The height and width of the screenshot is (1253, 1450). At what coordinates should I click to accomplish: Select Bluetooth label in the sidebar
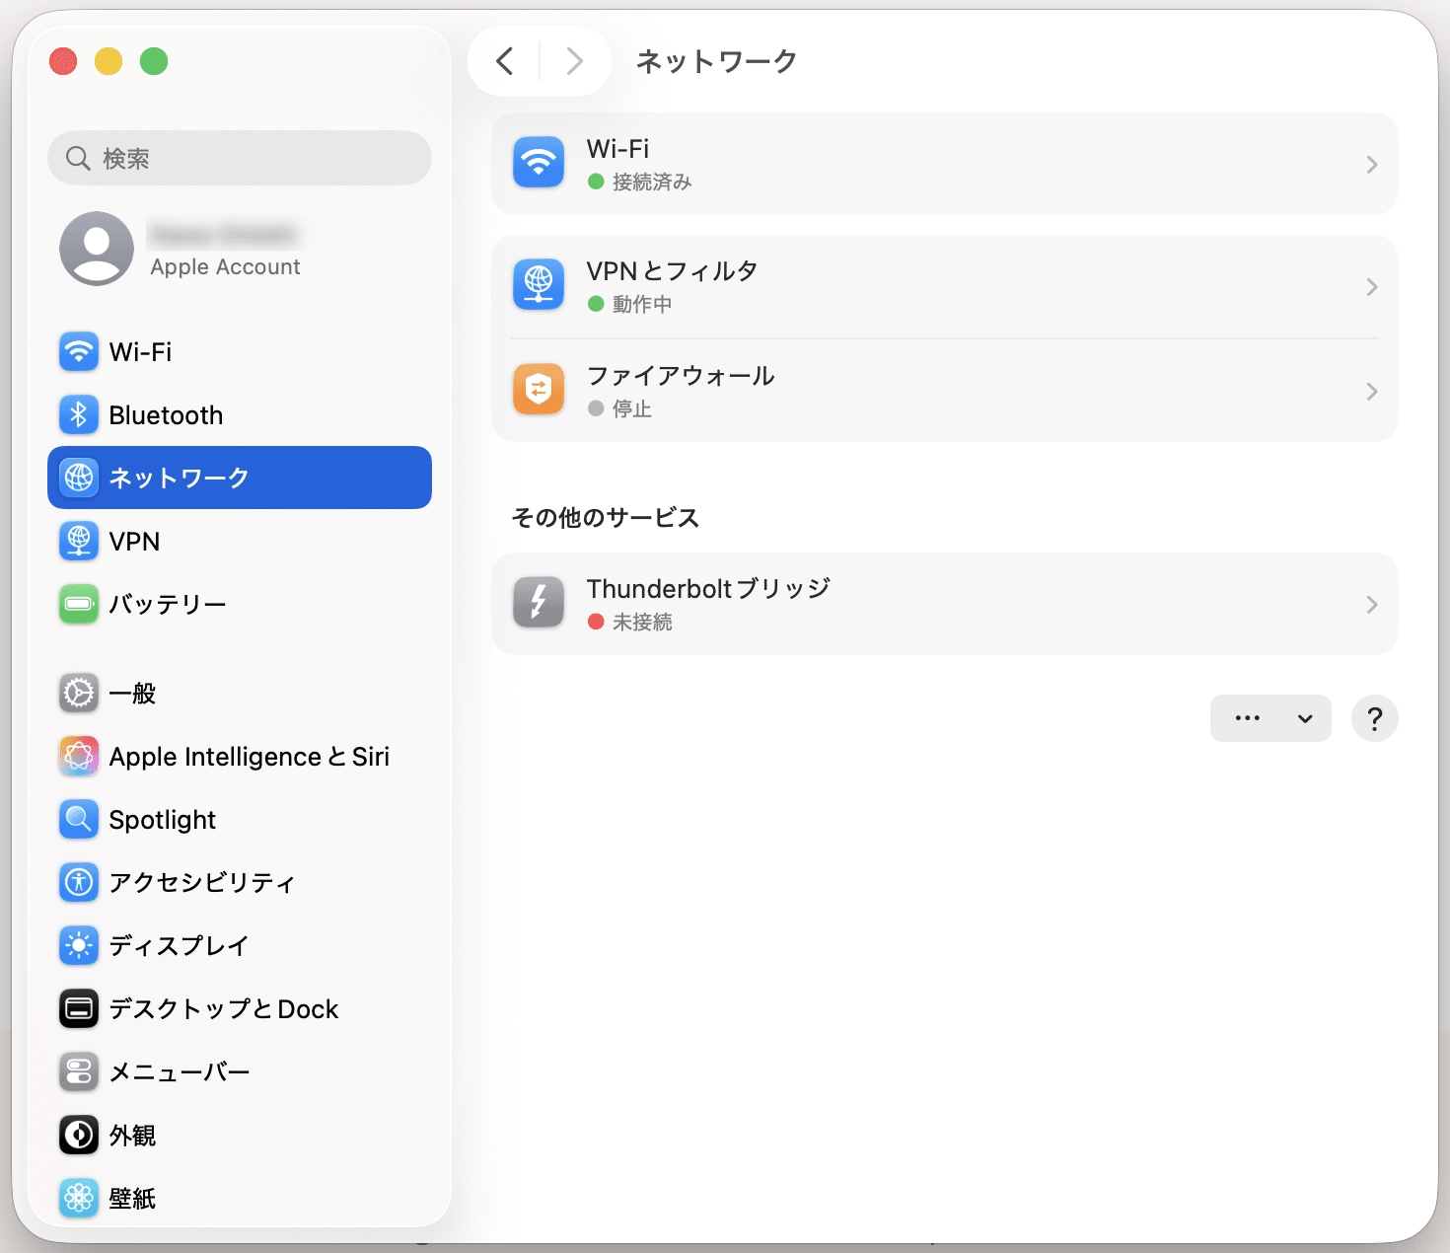[166, 415]
